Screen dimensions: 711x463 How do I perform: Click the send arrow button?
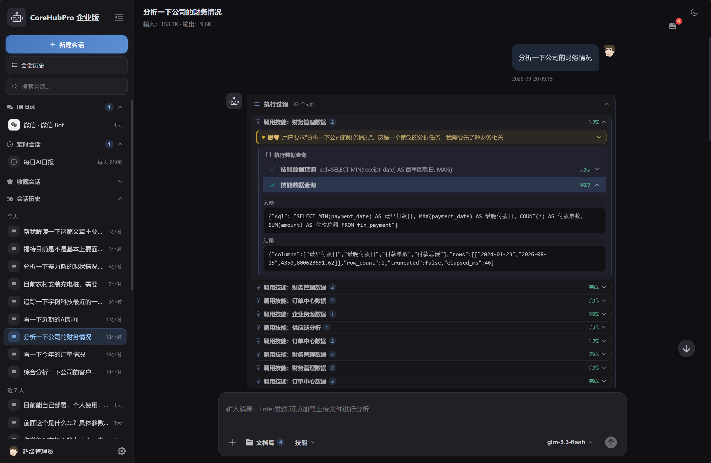611,442
